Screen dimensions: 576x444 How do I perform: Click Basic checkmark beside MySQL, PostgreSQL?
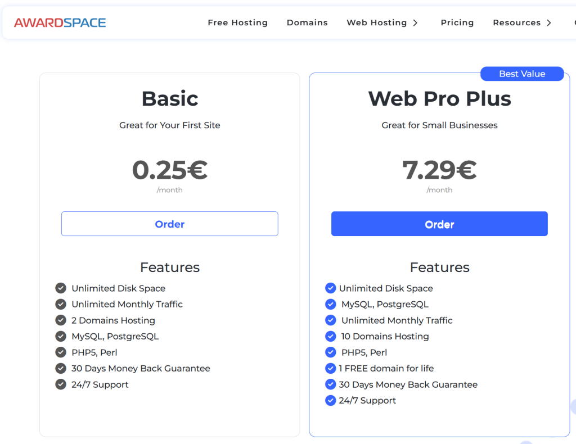pos(61,336)
